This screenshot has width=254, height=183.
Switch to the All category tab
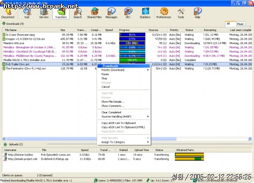pyautogui.click(x=230, y=24)
